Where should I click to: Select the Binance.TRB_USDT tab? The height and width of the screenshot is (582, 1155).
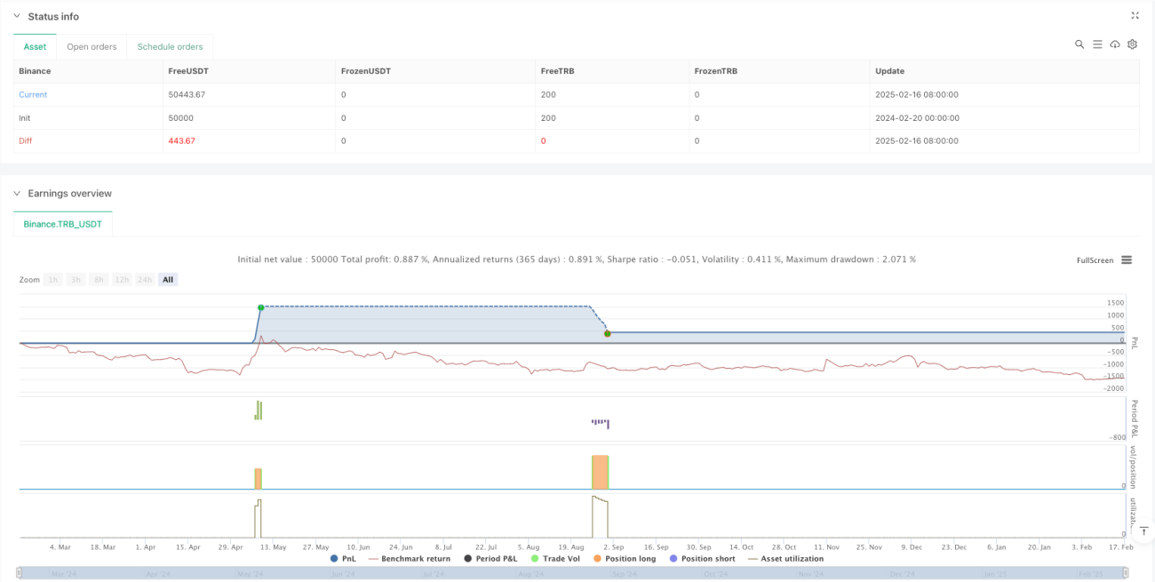(63, 224)
